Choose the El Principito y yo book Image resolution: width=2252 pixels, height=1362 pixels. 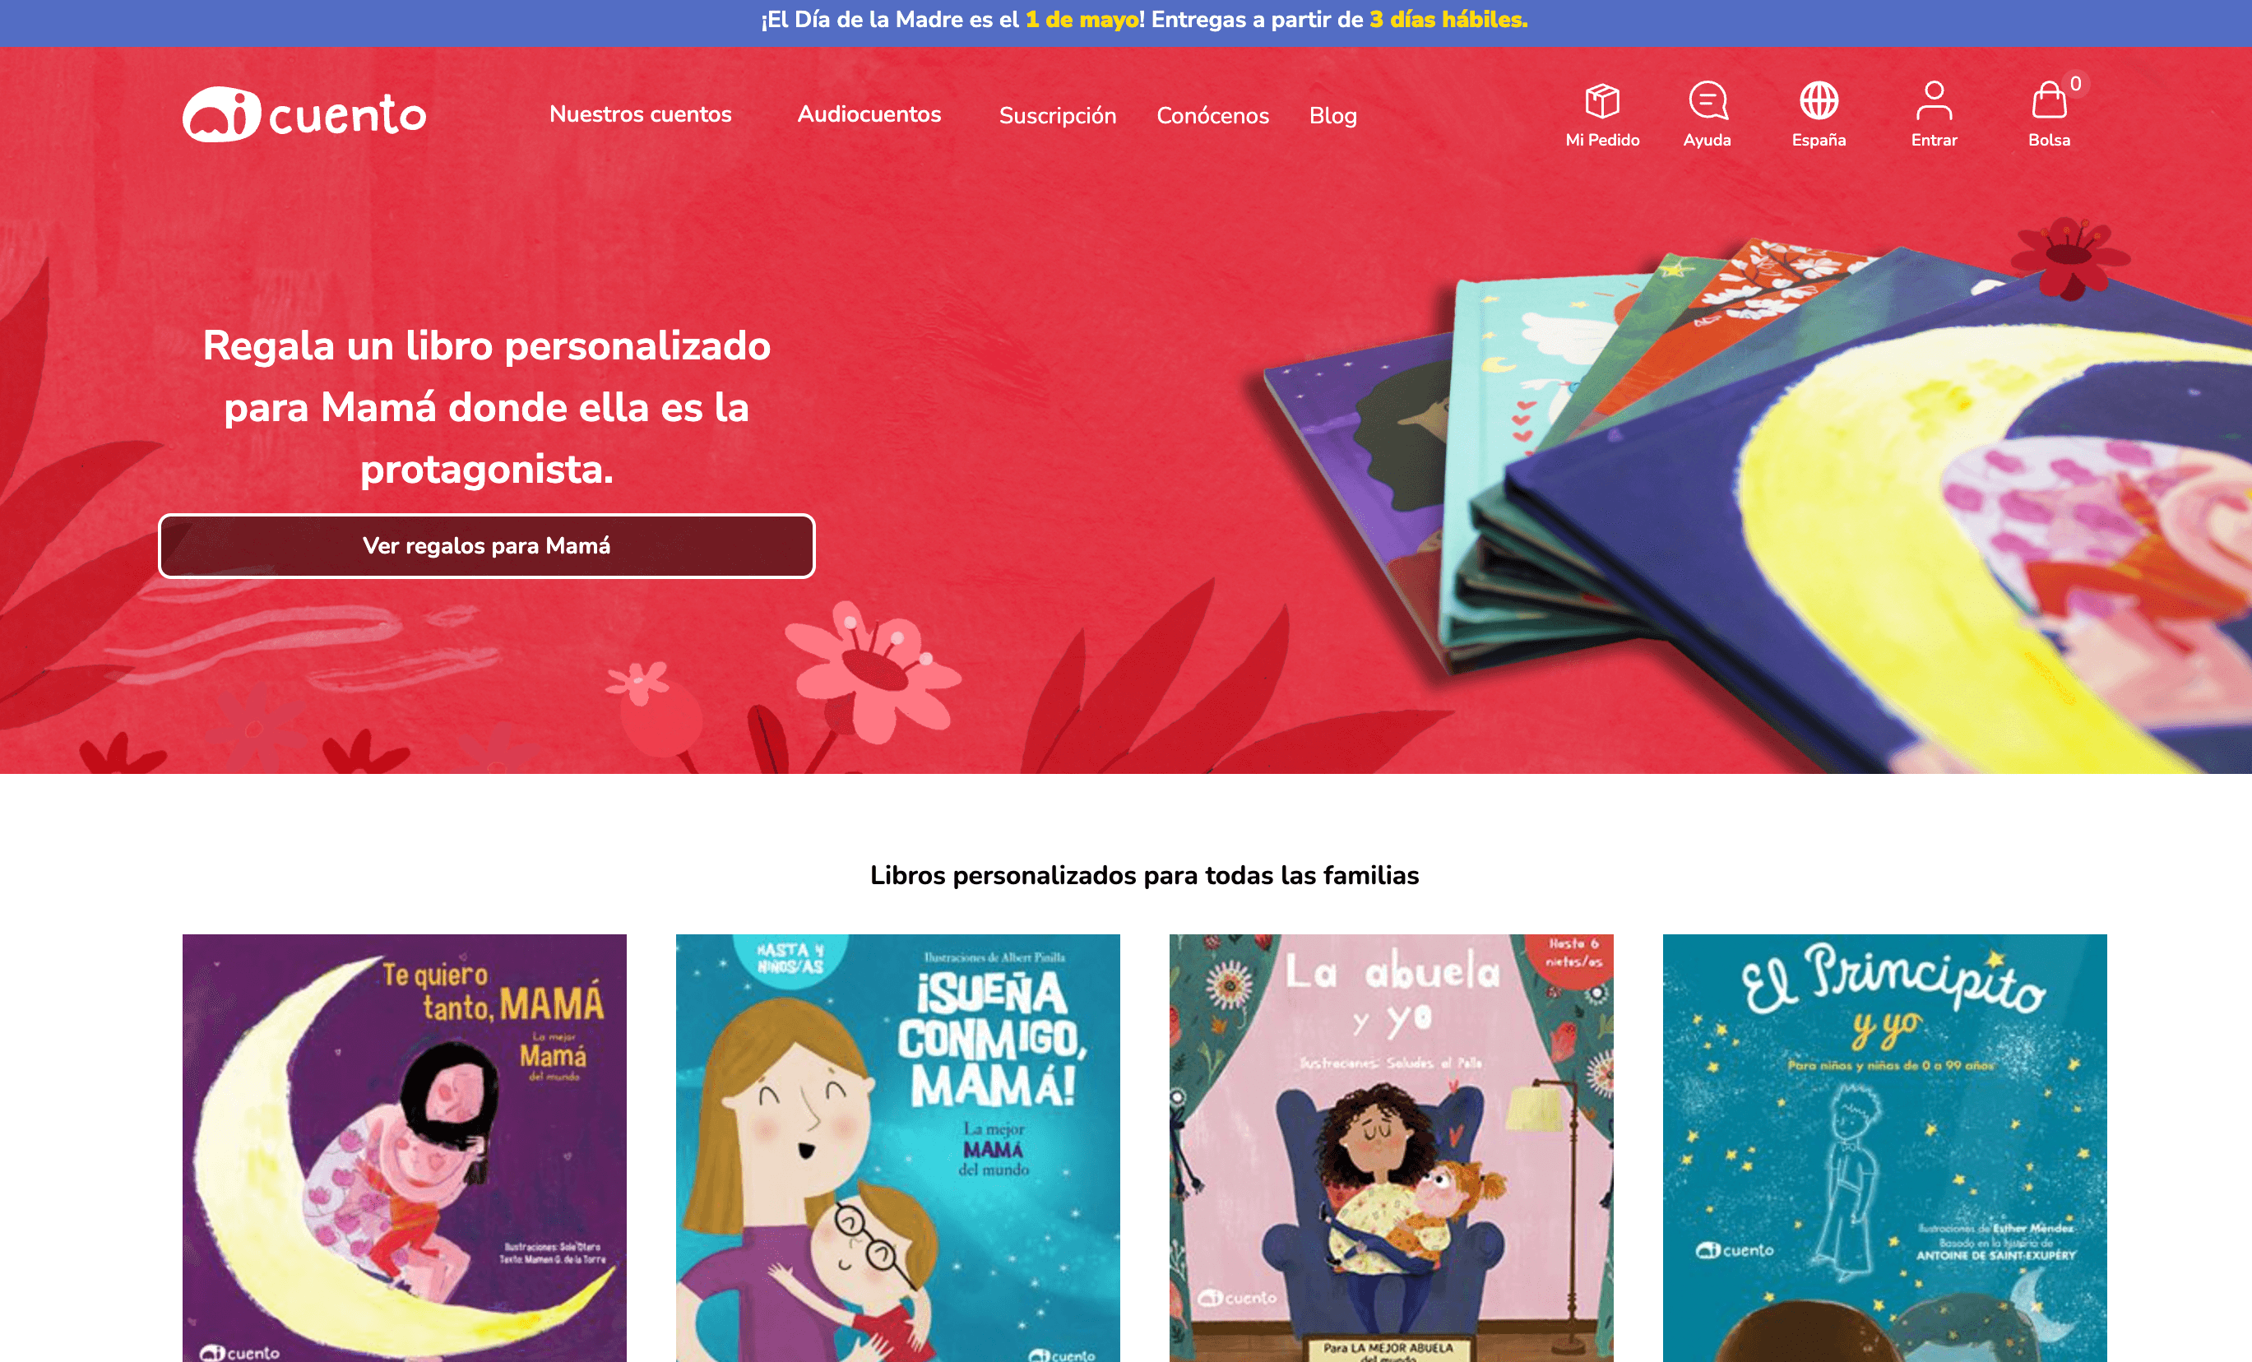[1884, 1148]
